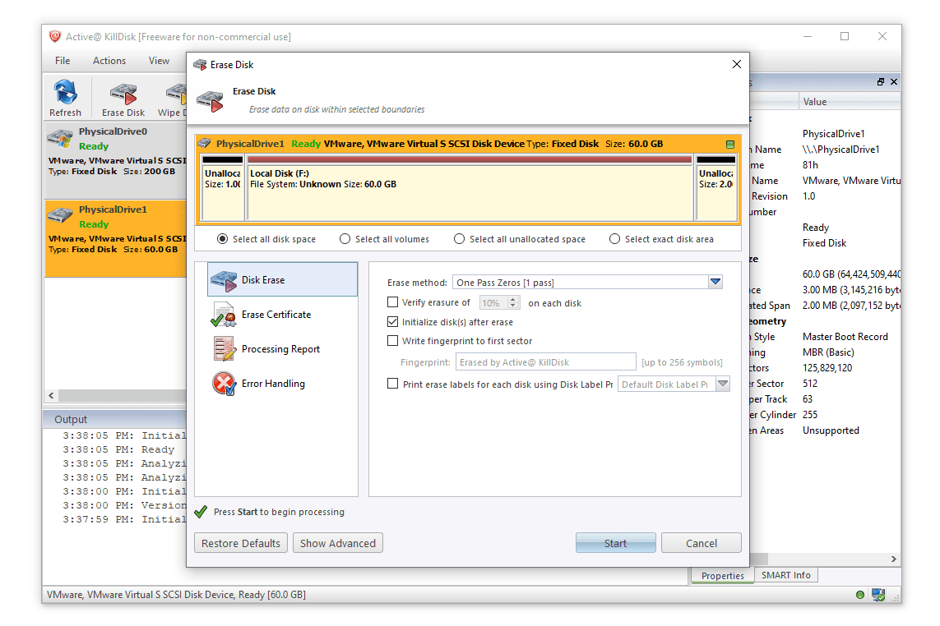Click the Fingerprint text input field
The image size is (940, 626).
[545, 362]
